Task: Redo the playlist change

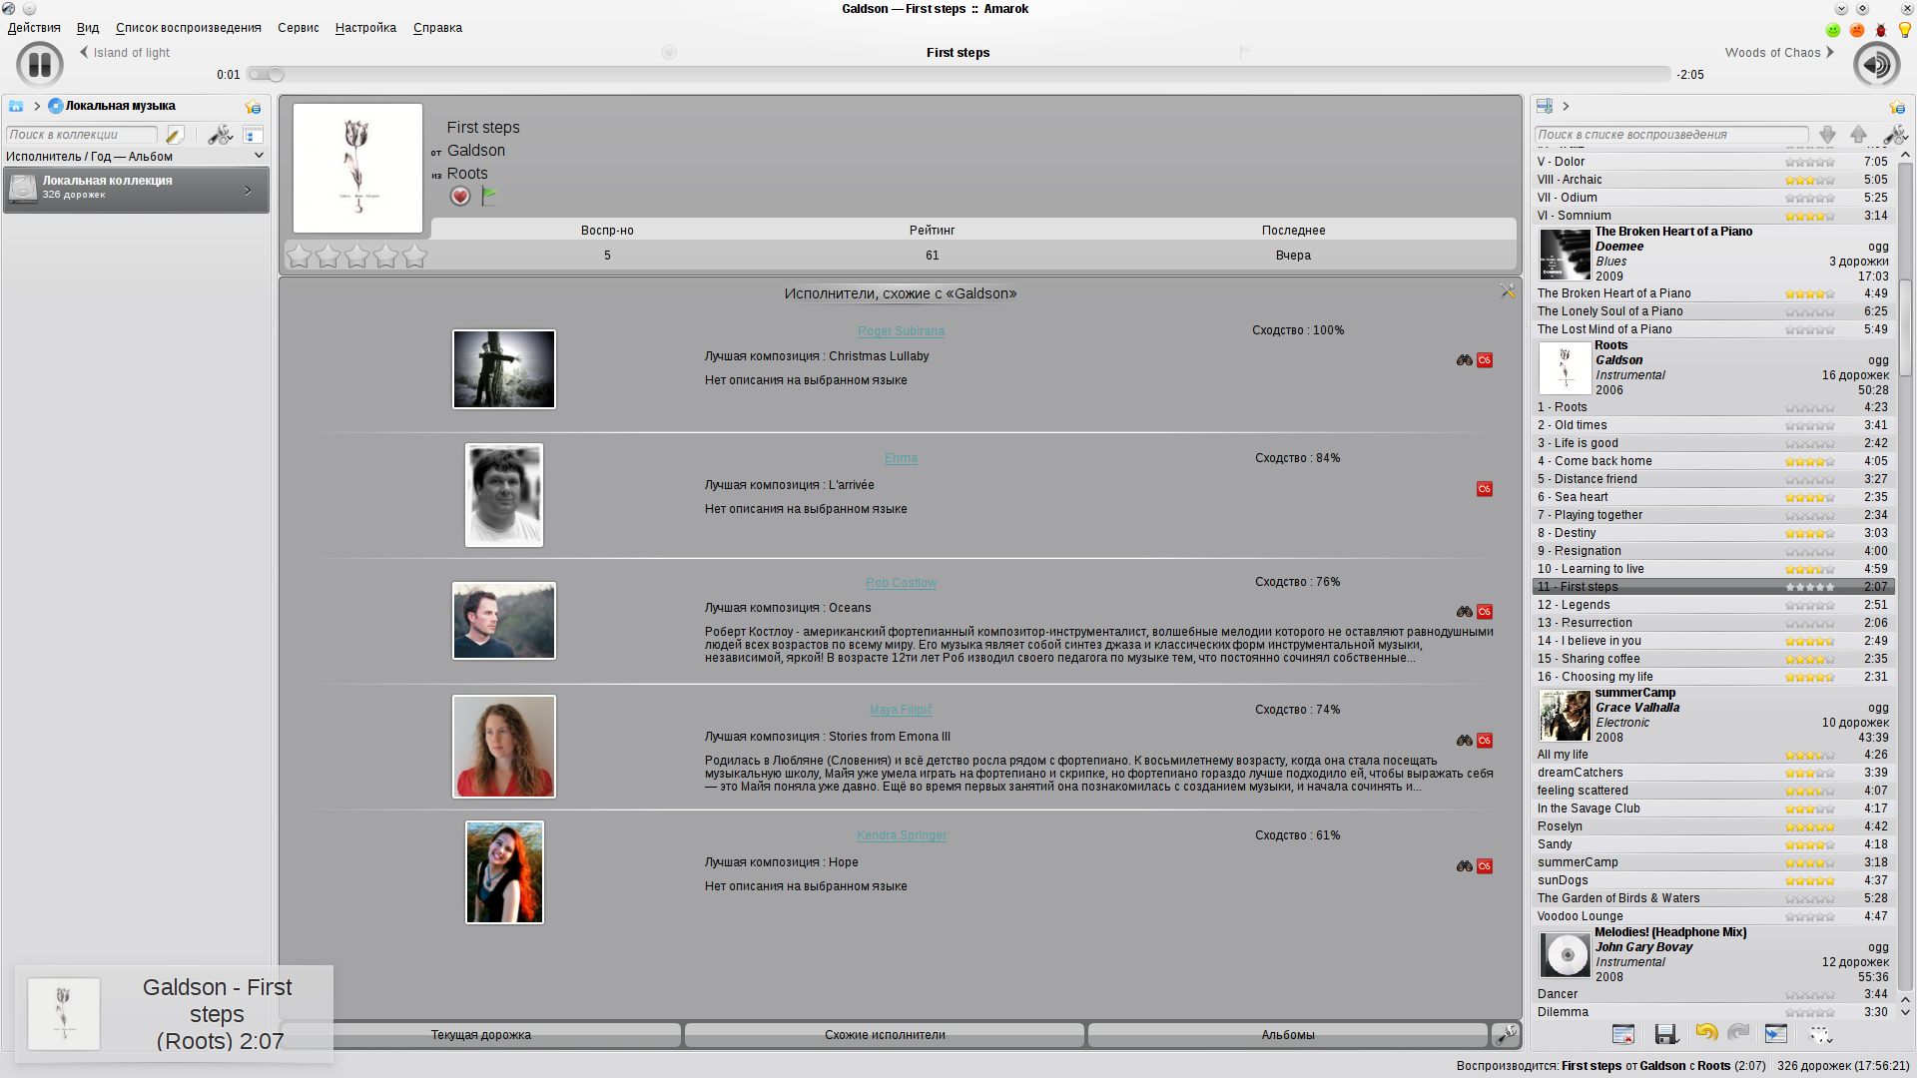Action: 1738,1033
